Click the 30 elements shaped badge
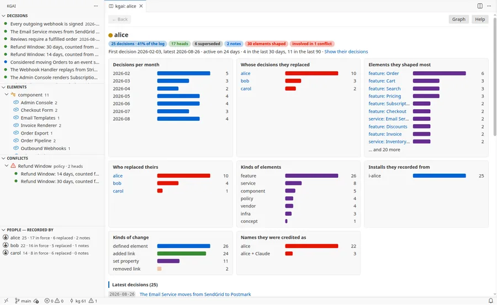The width and height of the screenshot is (497, 305). 266,44
